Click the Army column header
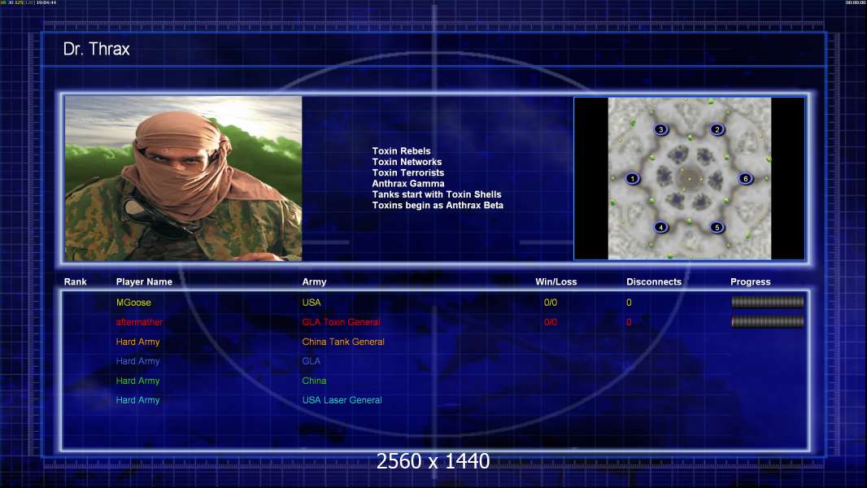 (314, 282)
